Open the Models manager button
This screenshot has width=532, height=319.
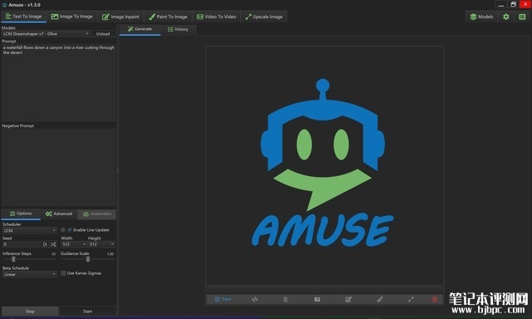coord(481,17)
